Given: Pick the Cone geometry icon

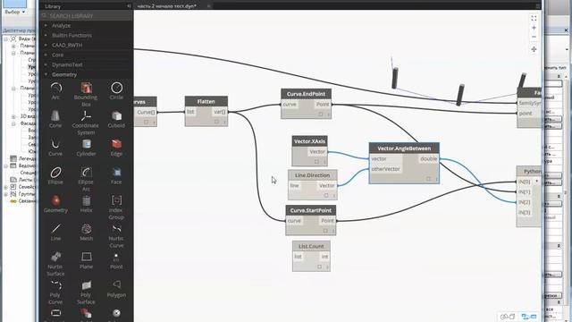Looking at the screenshot, I should click(x=55, y=115).
